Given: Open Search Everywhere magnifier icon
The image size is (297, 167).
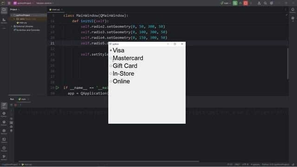Looking at the screenshot, I should (265, 3).
